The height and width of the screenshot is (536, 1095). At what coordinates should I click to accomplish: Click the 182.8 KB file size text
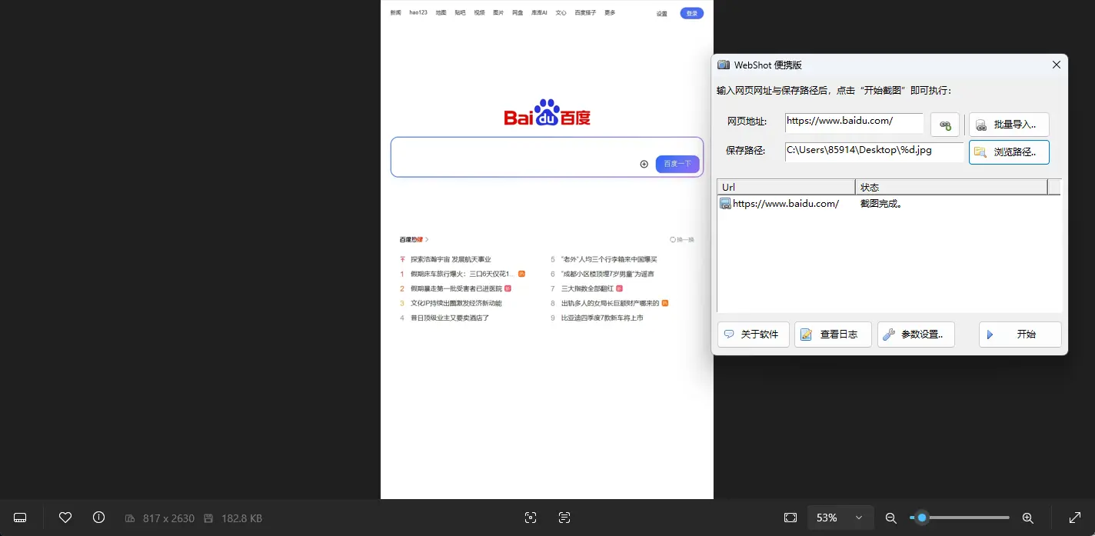pos(241,518)
